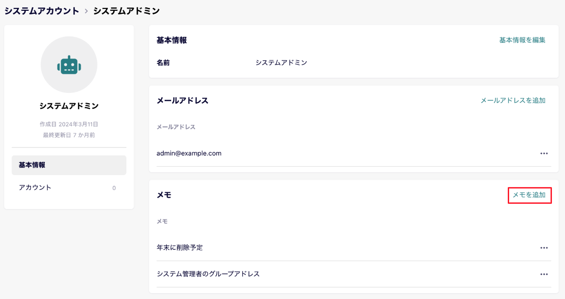Click the admin@example.com address text

point(189,153)
